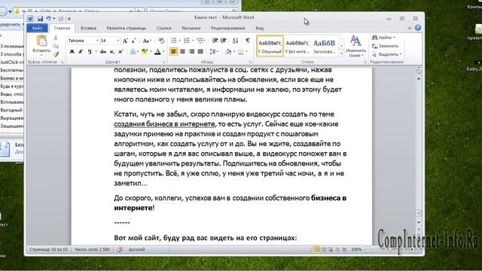Viewport: 482px width, 271px height.
Task: Apply the Заголовок style
Action: (x=325, y=46)
